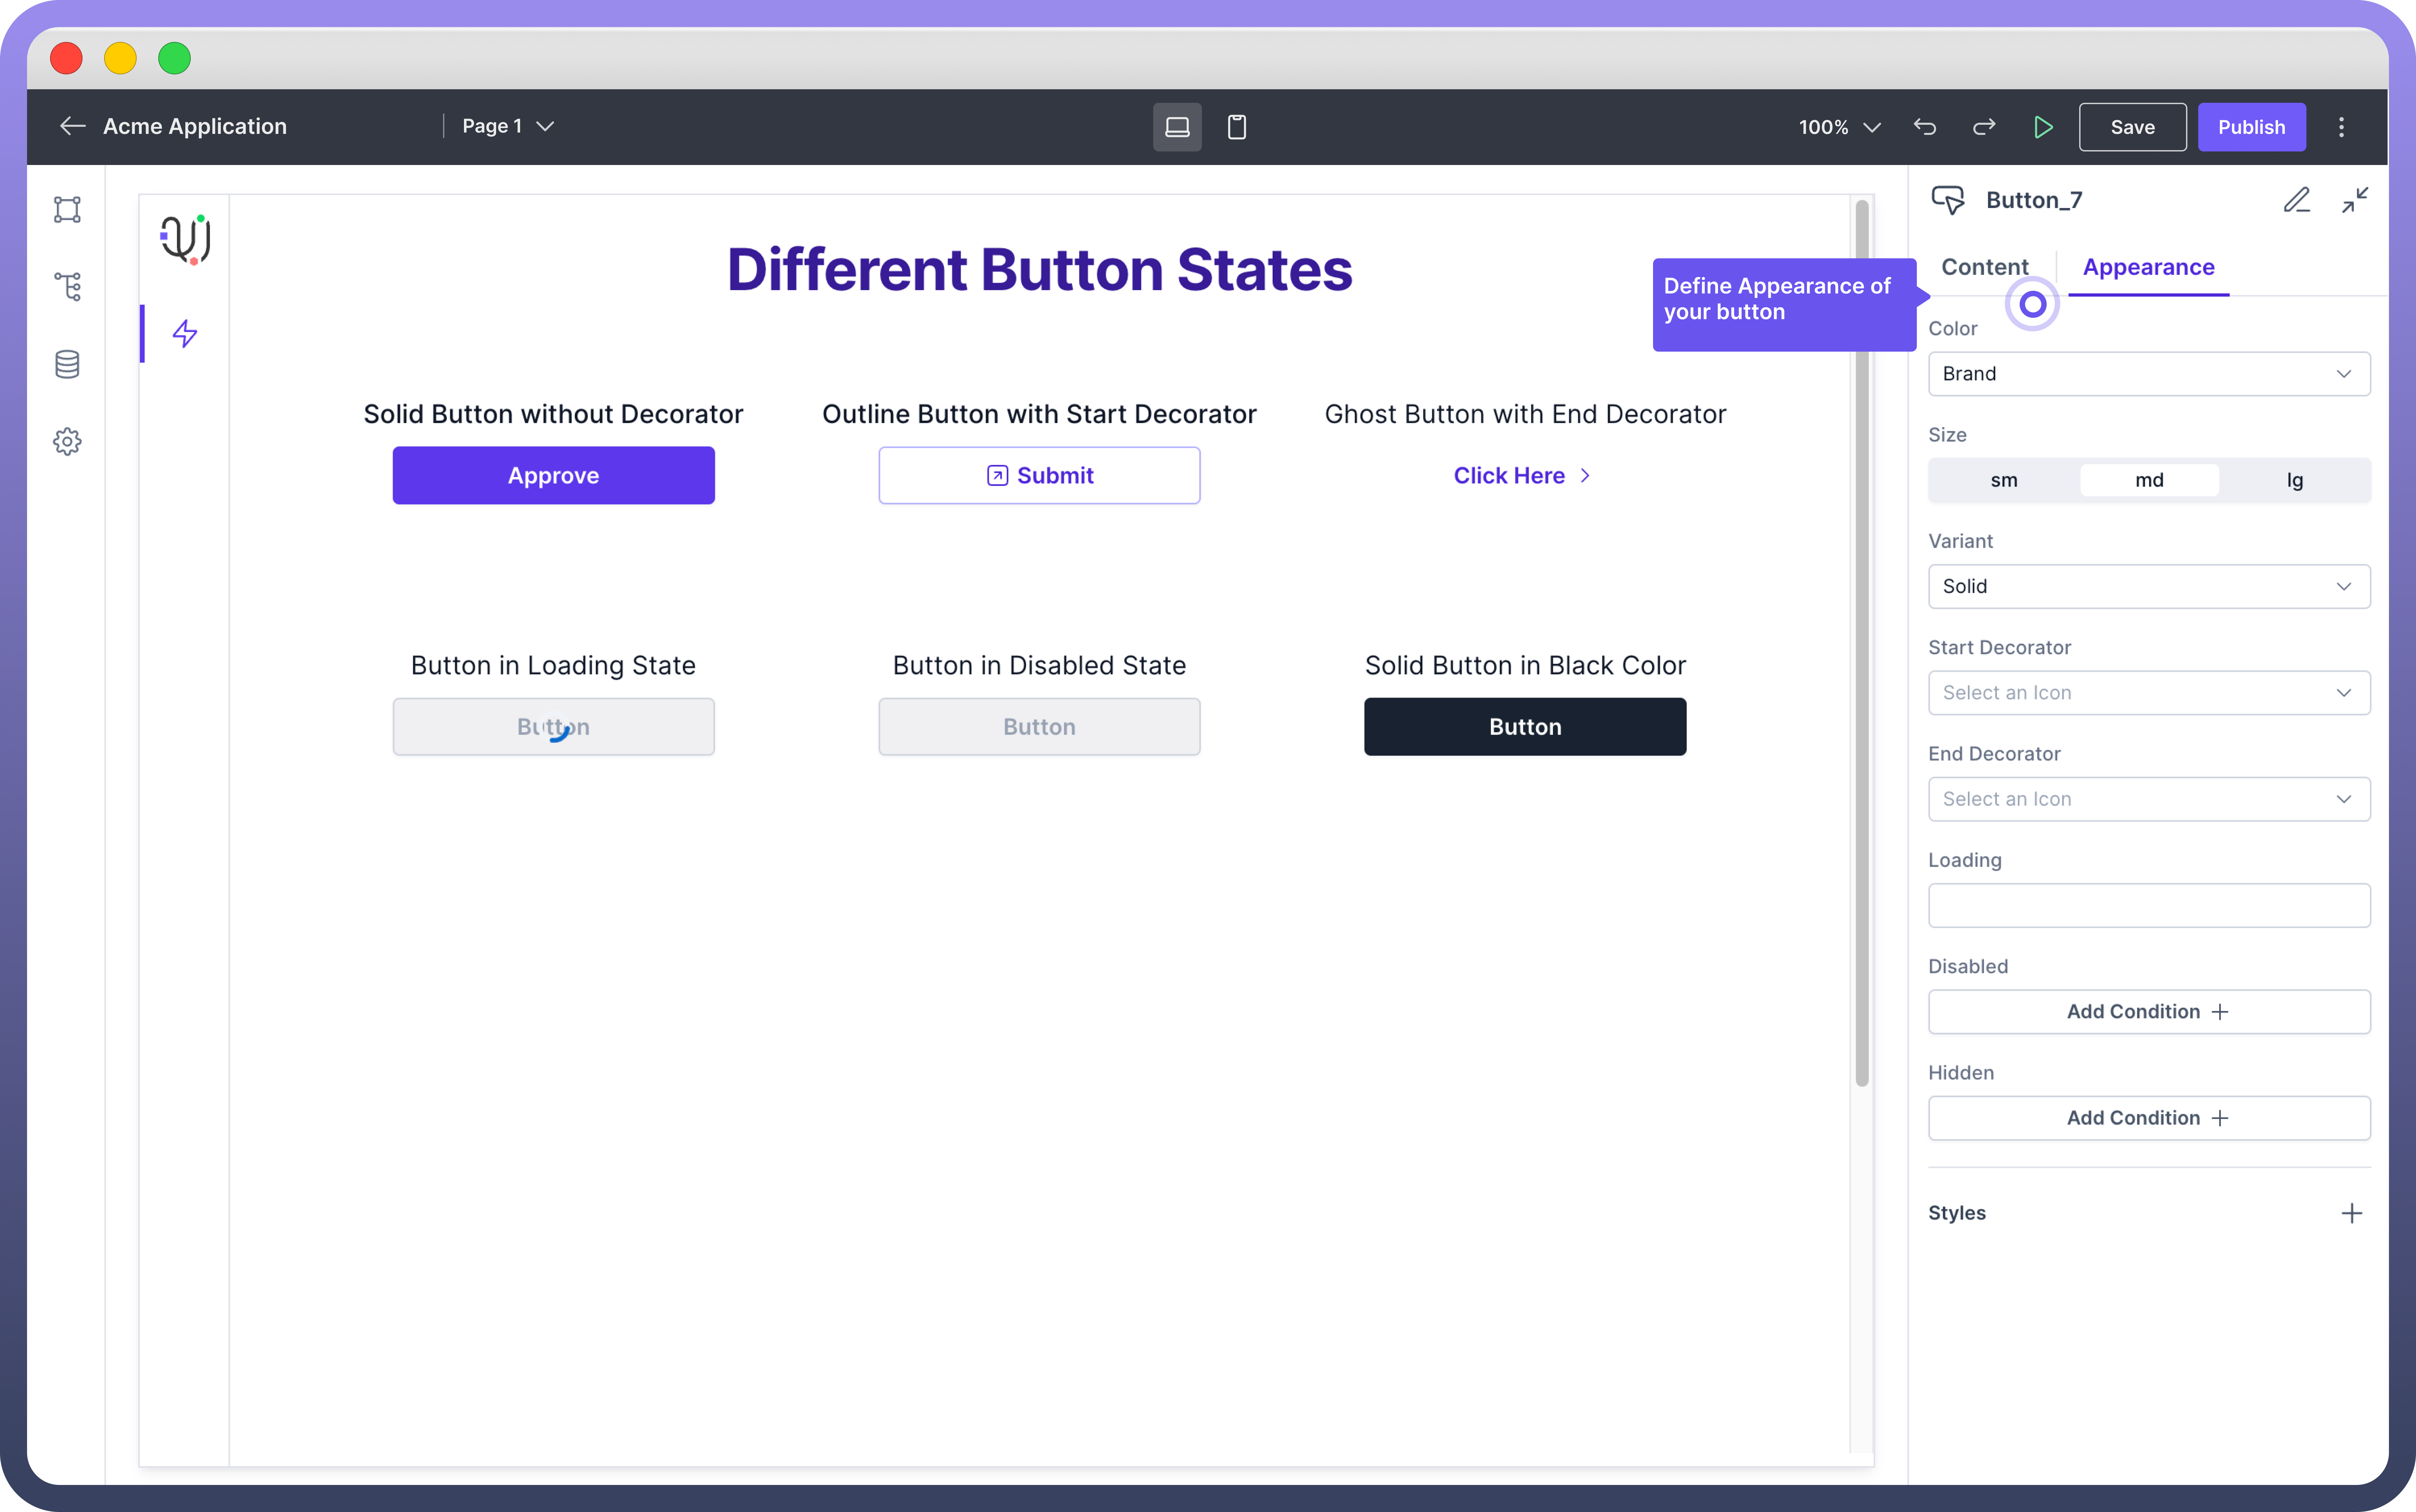Open the Variant dropdown showing Solid
This screenshot has height=1512, width=2416.
(2148, 586)
